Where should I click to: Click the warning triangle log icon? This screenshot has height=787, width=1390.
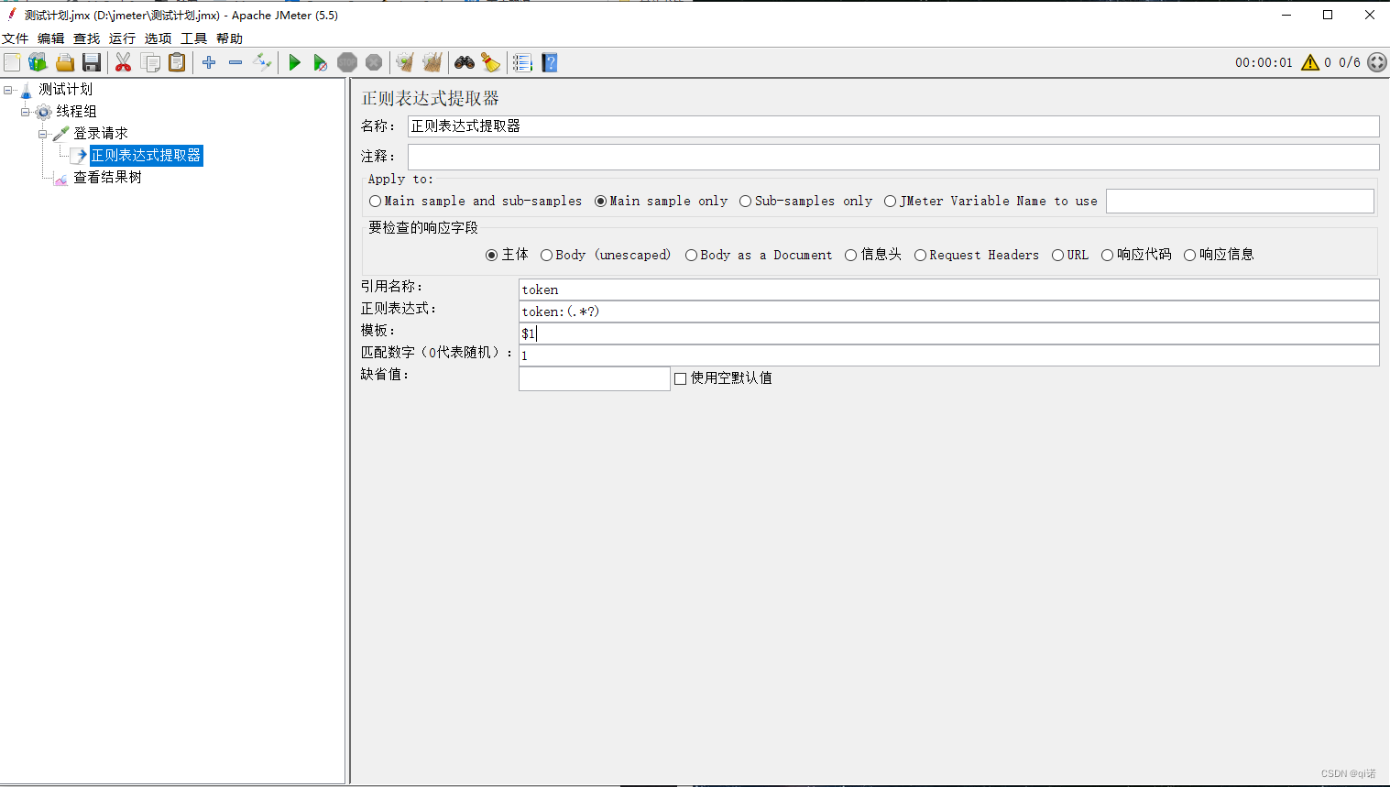click(1310, 62)
